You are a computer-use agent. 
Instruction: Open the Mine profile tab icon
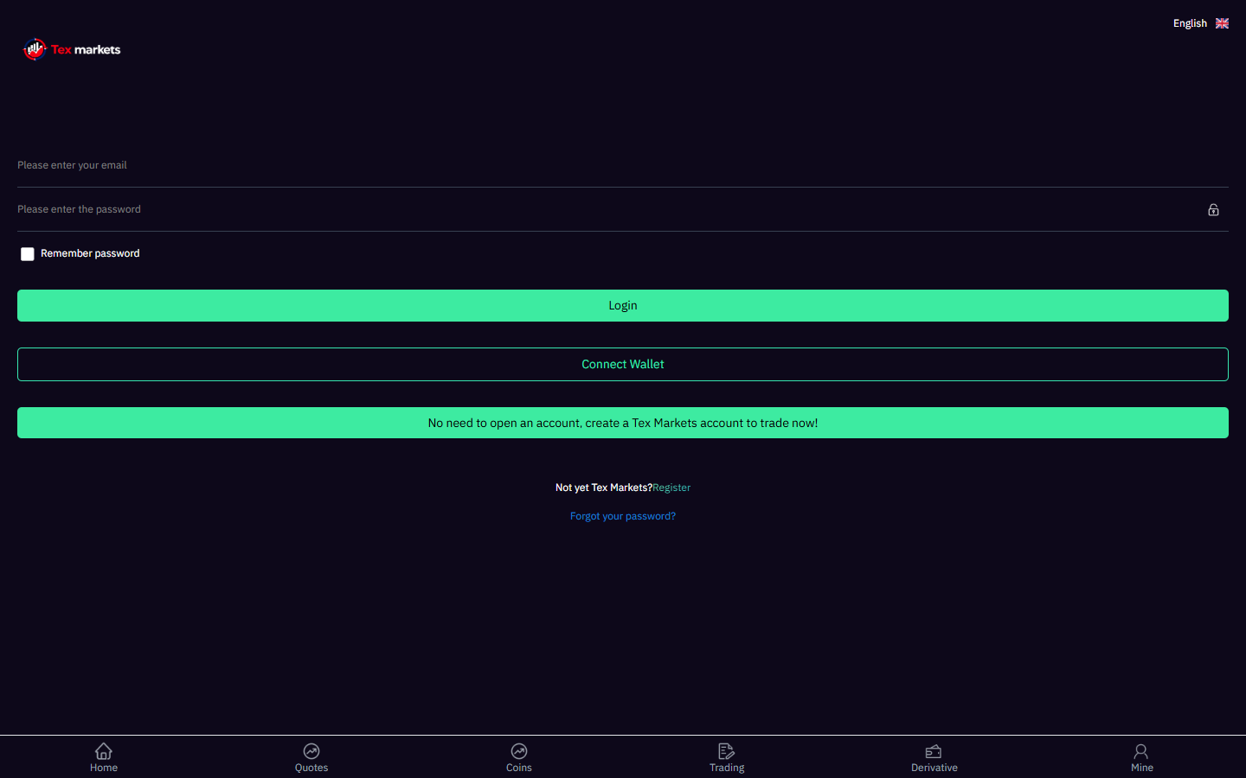pyautogui.click(x=1141, y=750)
